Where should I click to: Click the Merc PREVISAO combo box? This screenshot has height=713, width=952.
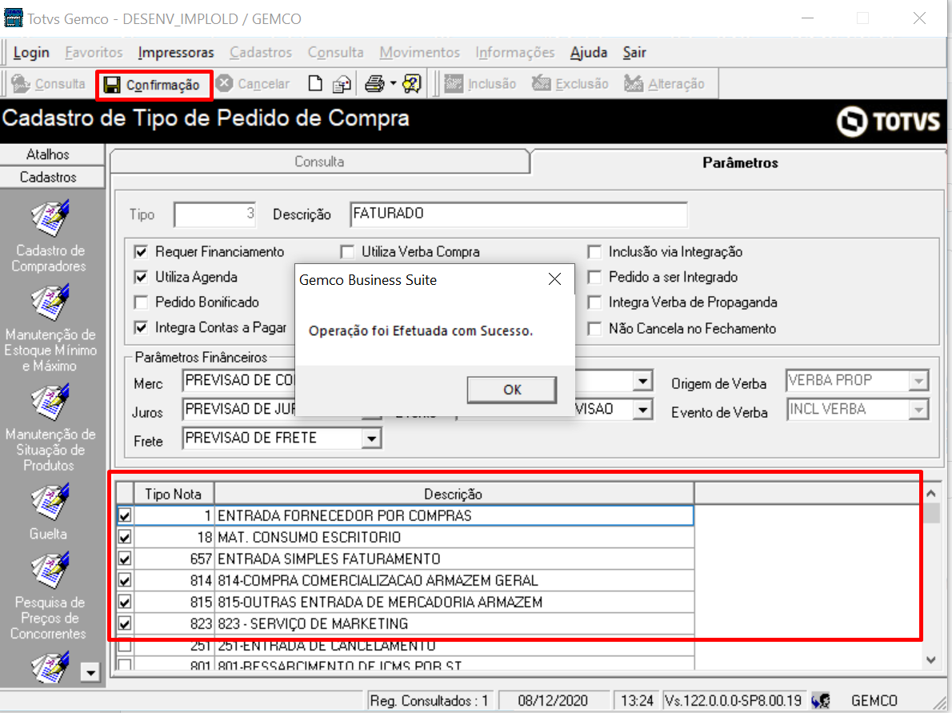click(x=238, y=381)
